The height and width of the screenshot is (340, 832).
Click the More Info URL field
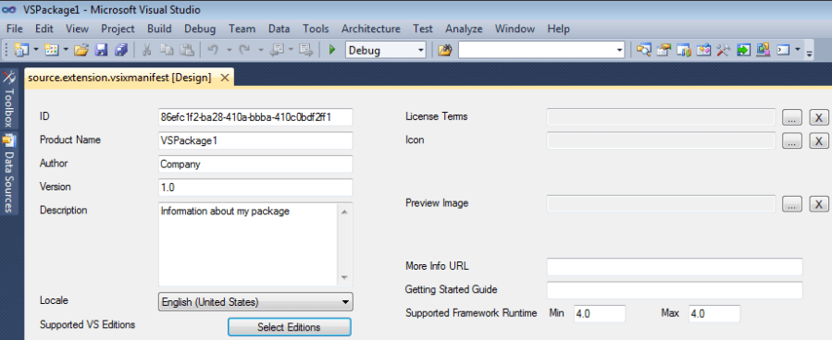675,266
